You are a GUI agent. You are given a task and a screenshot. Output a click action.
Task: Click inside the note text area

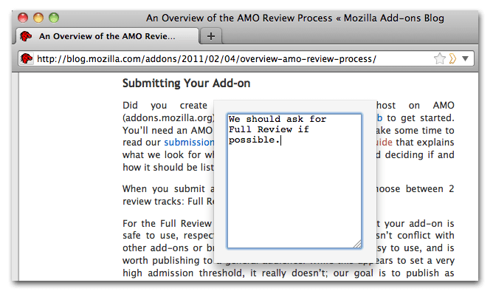point(294,181)
